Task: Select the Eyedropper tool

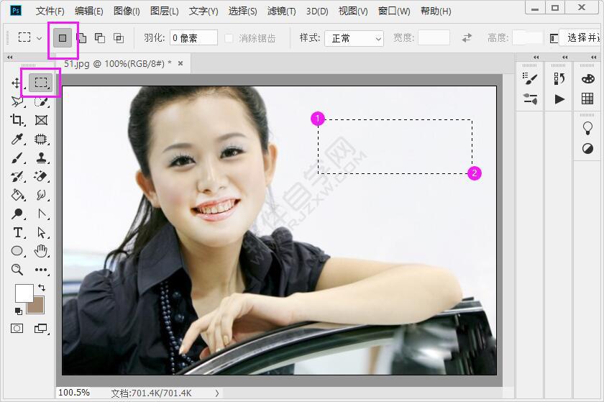Action: pyautogui.click(x=17, y=139)
